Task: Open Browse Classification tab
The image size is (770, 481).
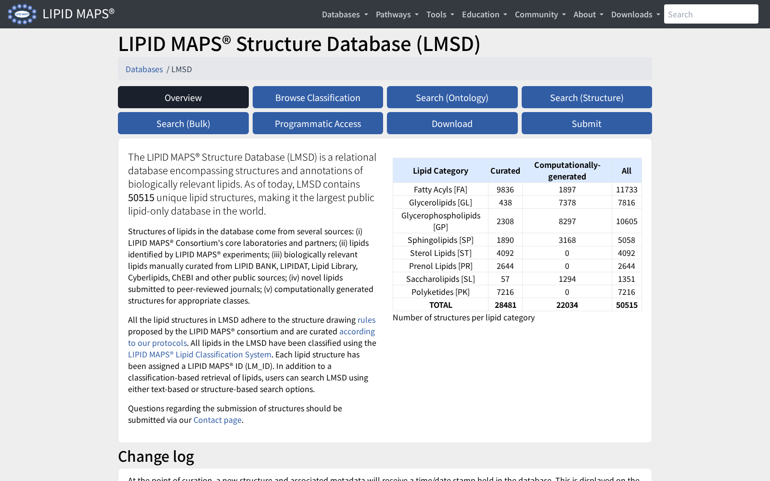Action: pyautogui.click(x=318, y=97)
